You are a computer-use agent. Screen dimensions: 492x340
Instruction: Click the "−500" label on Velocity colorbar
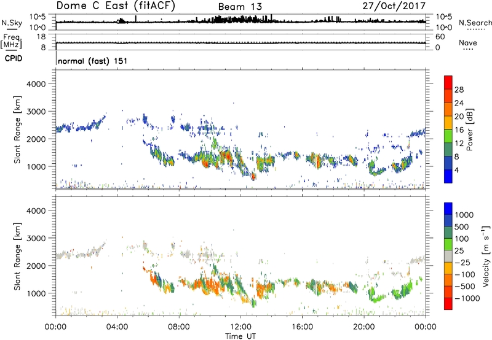pos(465,286)
